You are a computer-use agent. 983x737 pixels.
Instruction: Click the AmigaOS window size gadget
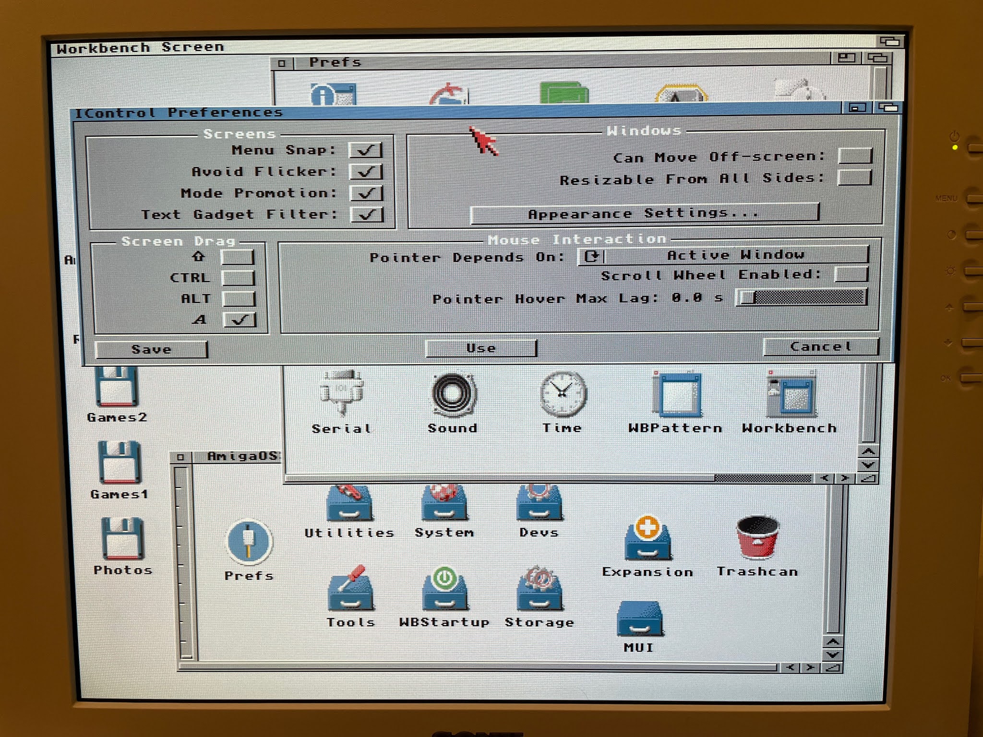833,667
